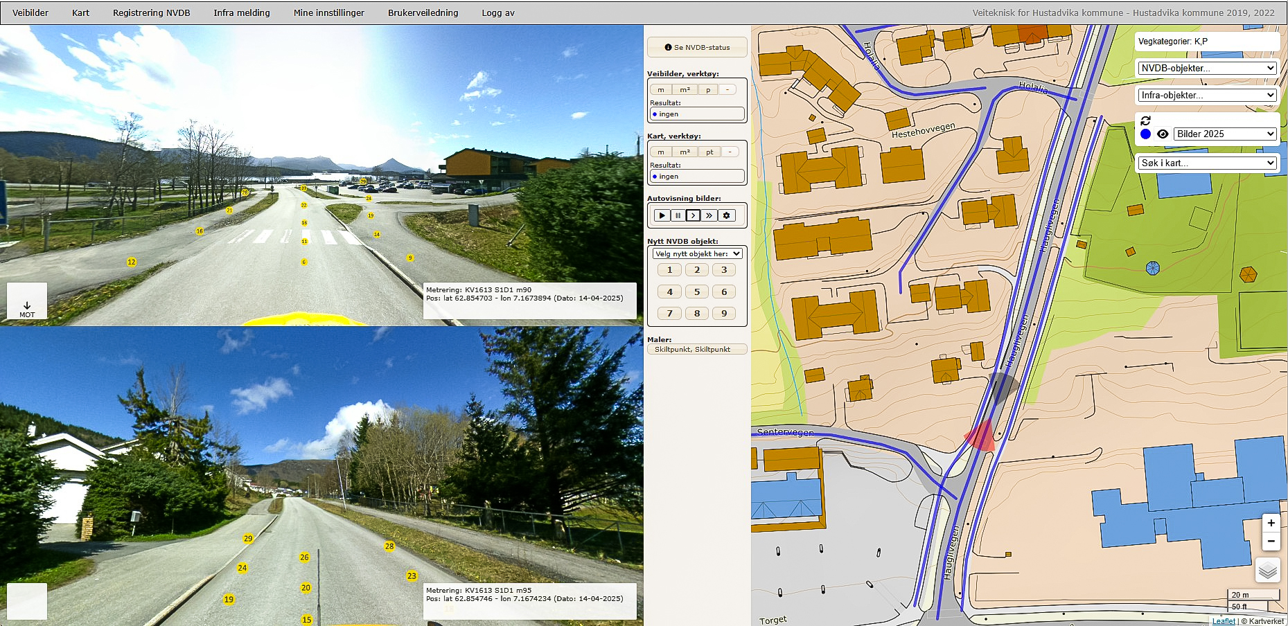
Task: Pause the image autoplay
Action: tap(678, 215)
